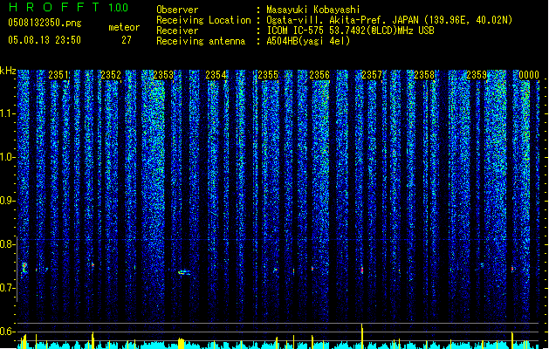The height and width of the screenshot is (349, 549).
Task: Click the red meteor echo under 2357
Action: (x=362, y=270)
